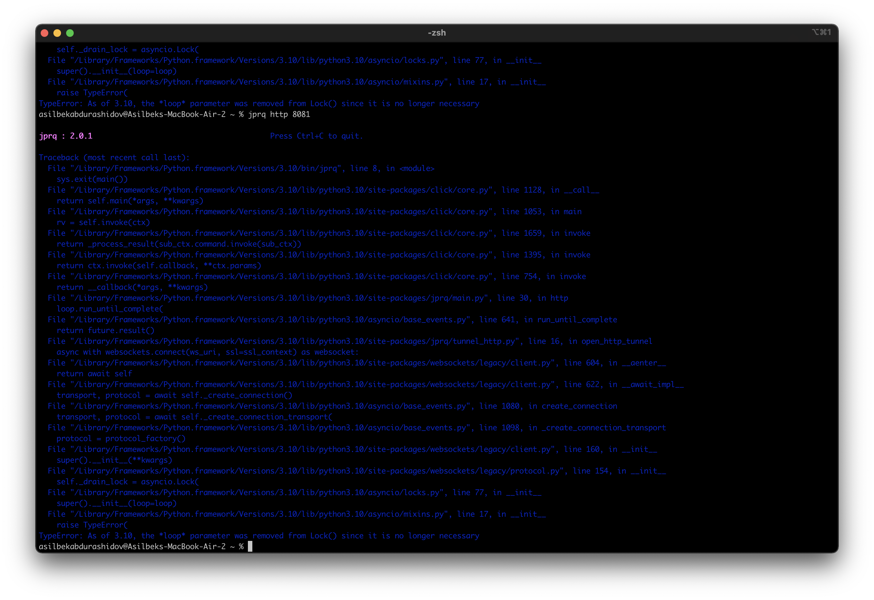The image size is (874, 600).
Task: Click 'return ctx.invoke(self.callback, **ctx.params)' line
Action: click(x=159, y=266)
